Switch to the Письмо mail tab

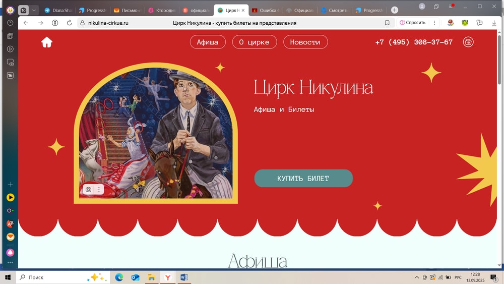pyautogui.click(x=127, y=10)
